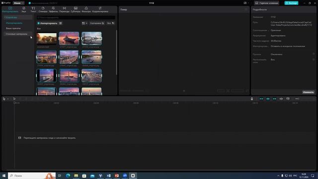This screenshot has width=318, height=179.
Task: Click the Горячие клавиши shortcuts button
Action: pos(266,3)
